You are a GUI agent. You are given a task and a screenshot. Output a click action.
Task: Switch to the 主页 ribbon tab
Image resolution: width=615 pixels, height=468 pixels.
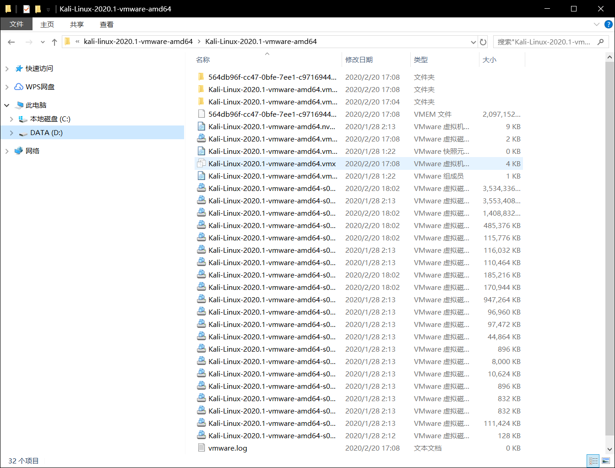[47, 24]
